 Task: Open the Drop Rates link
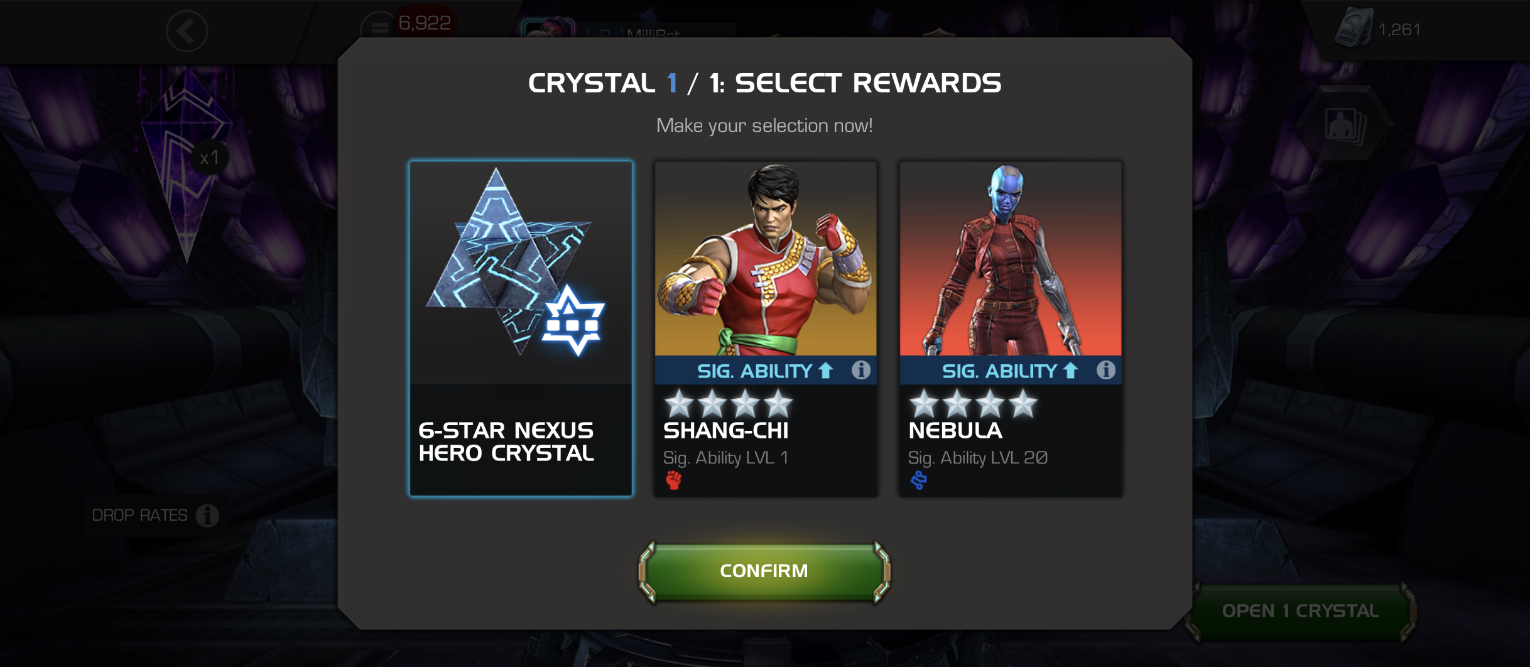point(140,516)
